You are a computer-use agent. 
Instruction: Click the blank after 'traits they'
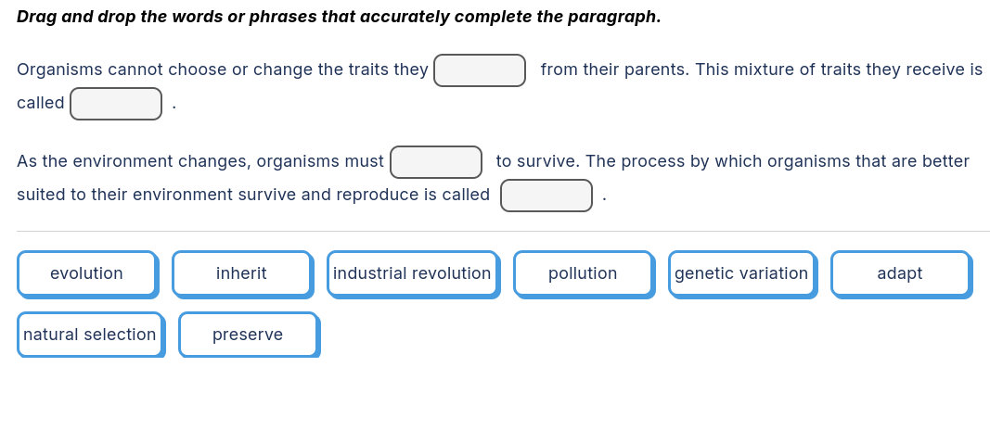(x=480, y=70)
